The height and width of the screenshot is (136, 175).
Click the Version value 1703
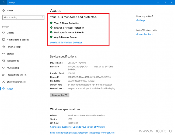click(x=70, y=119)
